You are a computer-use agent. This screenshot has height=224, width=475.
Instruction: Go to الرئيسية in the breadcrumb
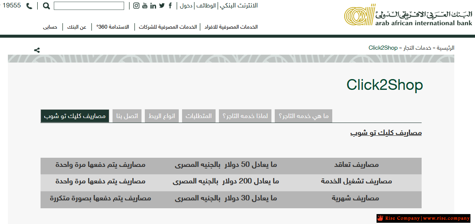click(445, 48)
